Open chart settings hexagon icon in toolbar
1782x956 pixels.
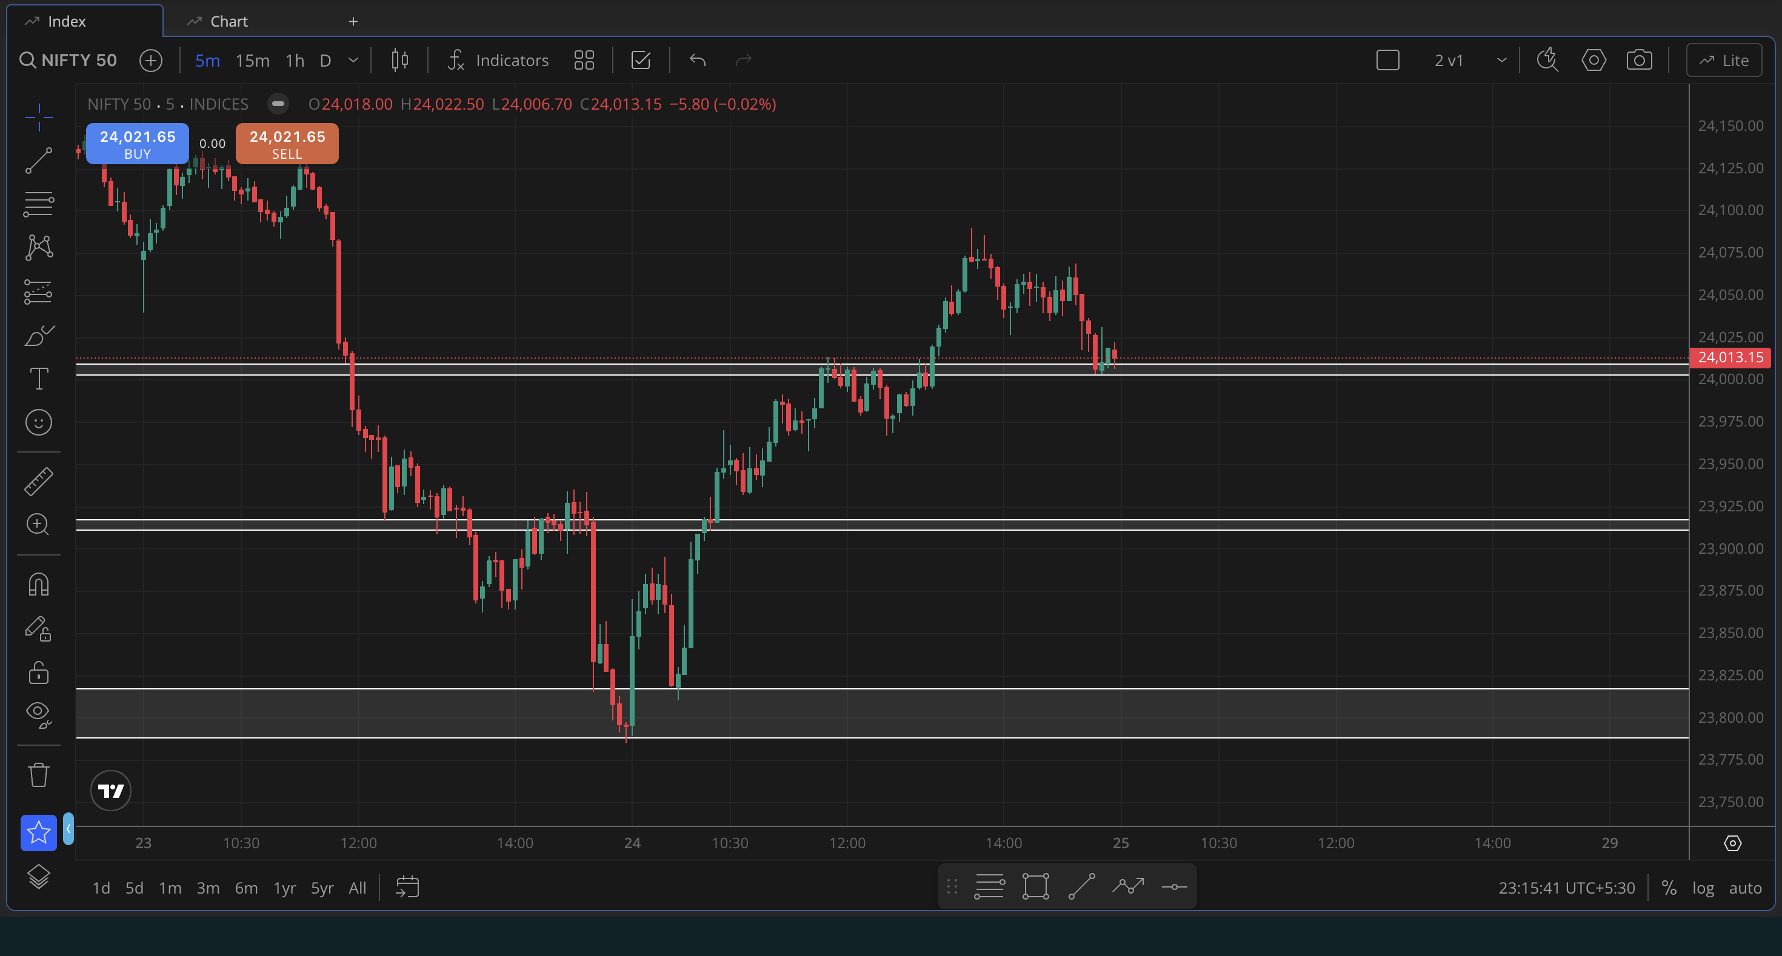[1594, 61]
